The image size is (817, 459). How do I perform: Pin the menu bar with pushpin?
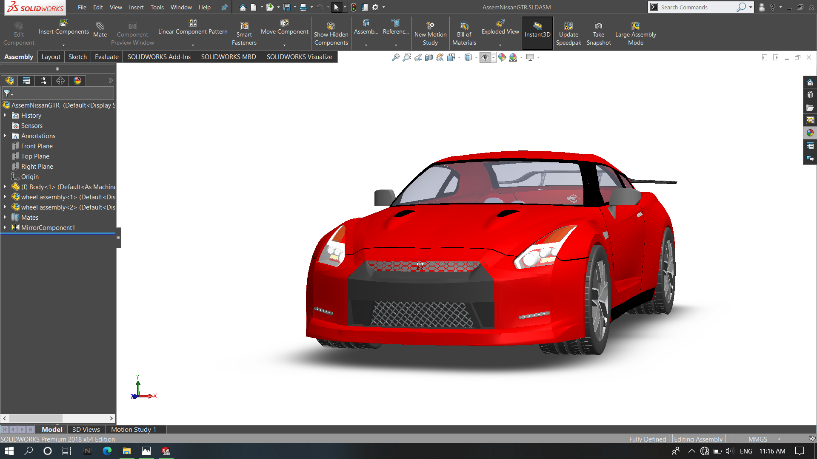click(224, 7)
